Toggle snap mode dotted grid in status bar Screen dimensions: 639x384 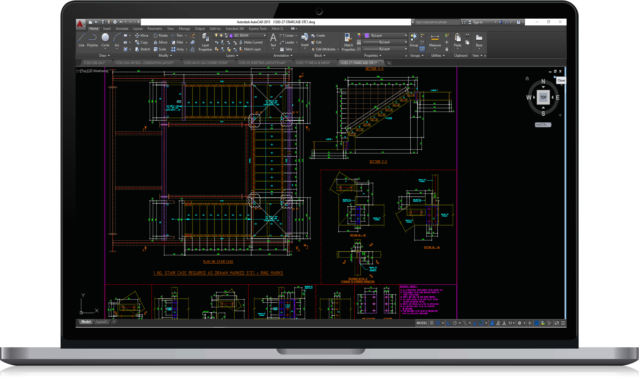coord(438,323)
